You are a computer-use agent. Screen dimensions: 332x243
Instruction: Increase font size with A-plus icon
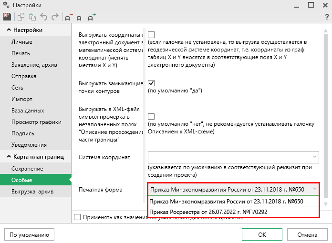coord(91,17)
